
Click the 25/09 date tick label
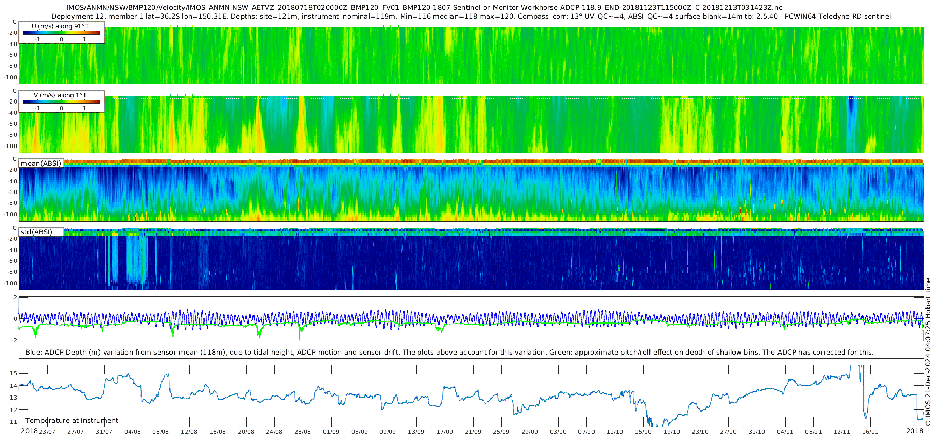click(501, 432)
